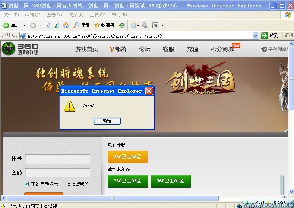294x208 pixels.
Task: Toggle the 下次自动登录 checkbox
Action: tap(26, 184)
